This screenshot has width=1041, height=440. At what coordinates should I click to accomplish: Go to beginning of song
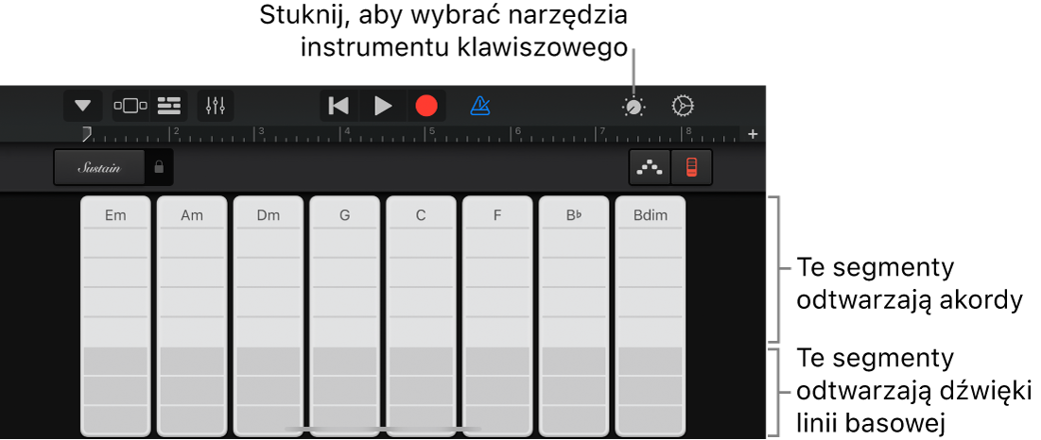(x=338, y=106)
